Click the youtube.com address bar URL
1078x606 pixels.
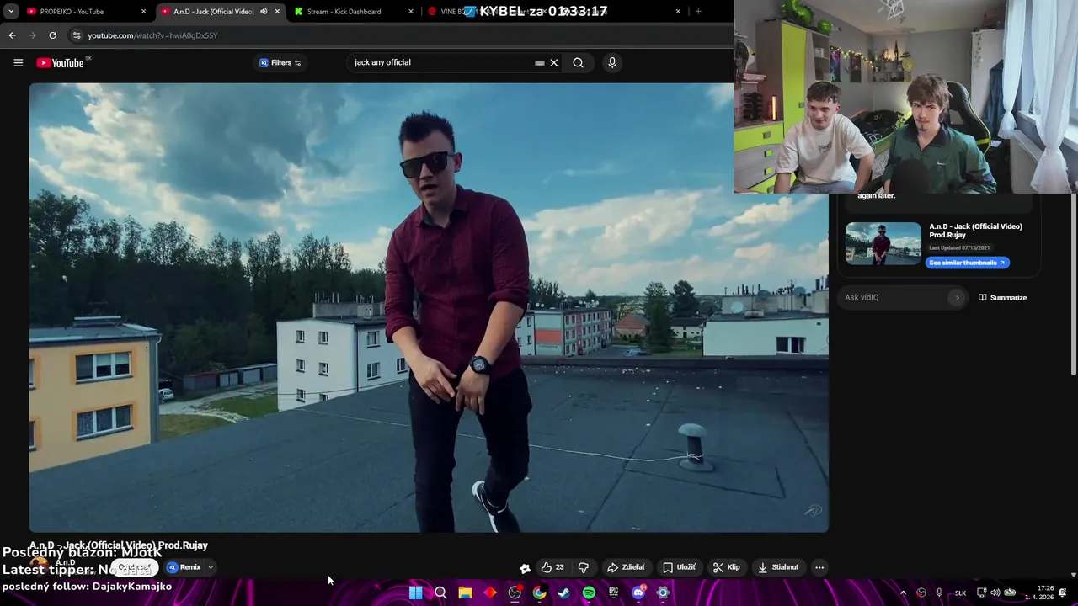152,35
